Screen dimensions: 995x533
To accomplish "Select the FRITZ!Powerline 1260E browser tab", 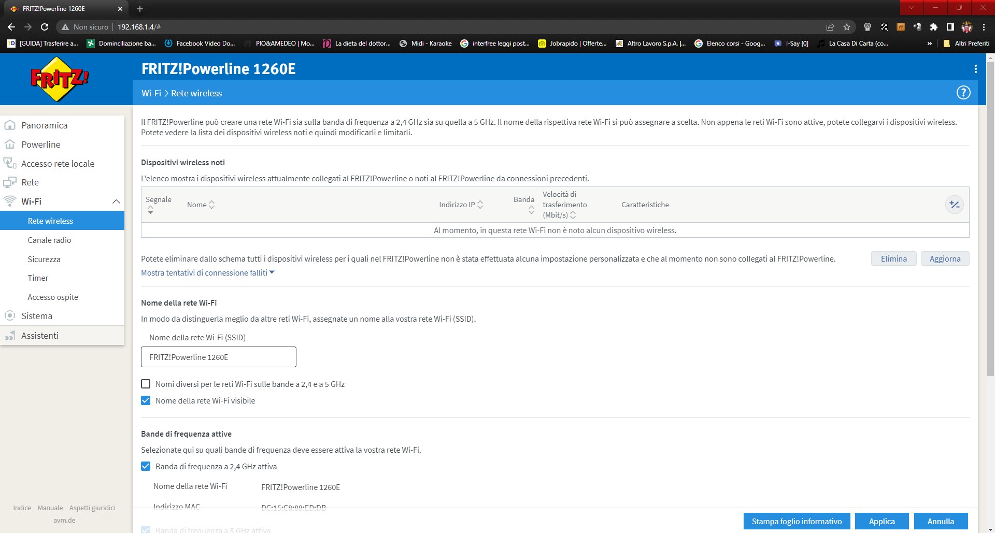I will 66,9.
